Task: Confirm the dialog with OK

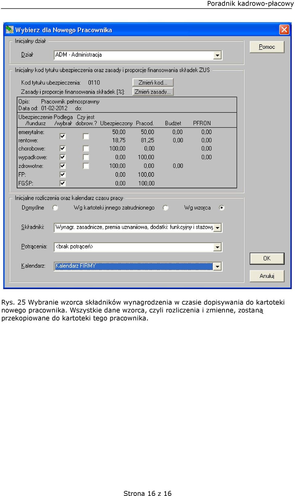Action: pos(267,259)
